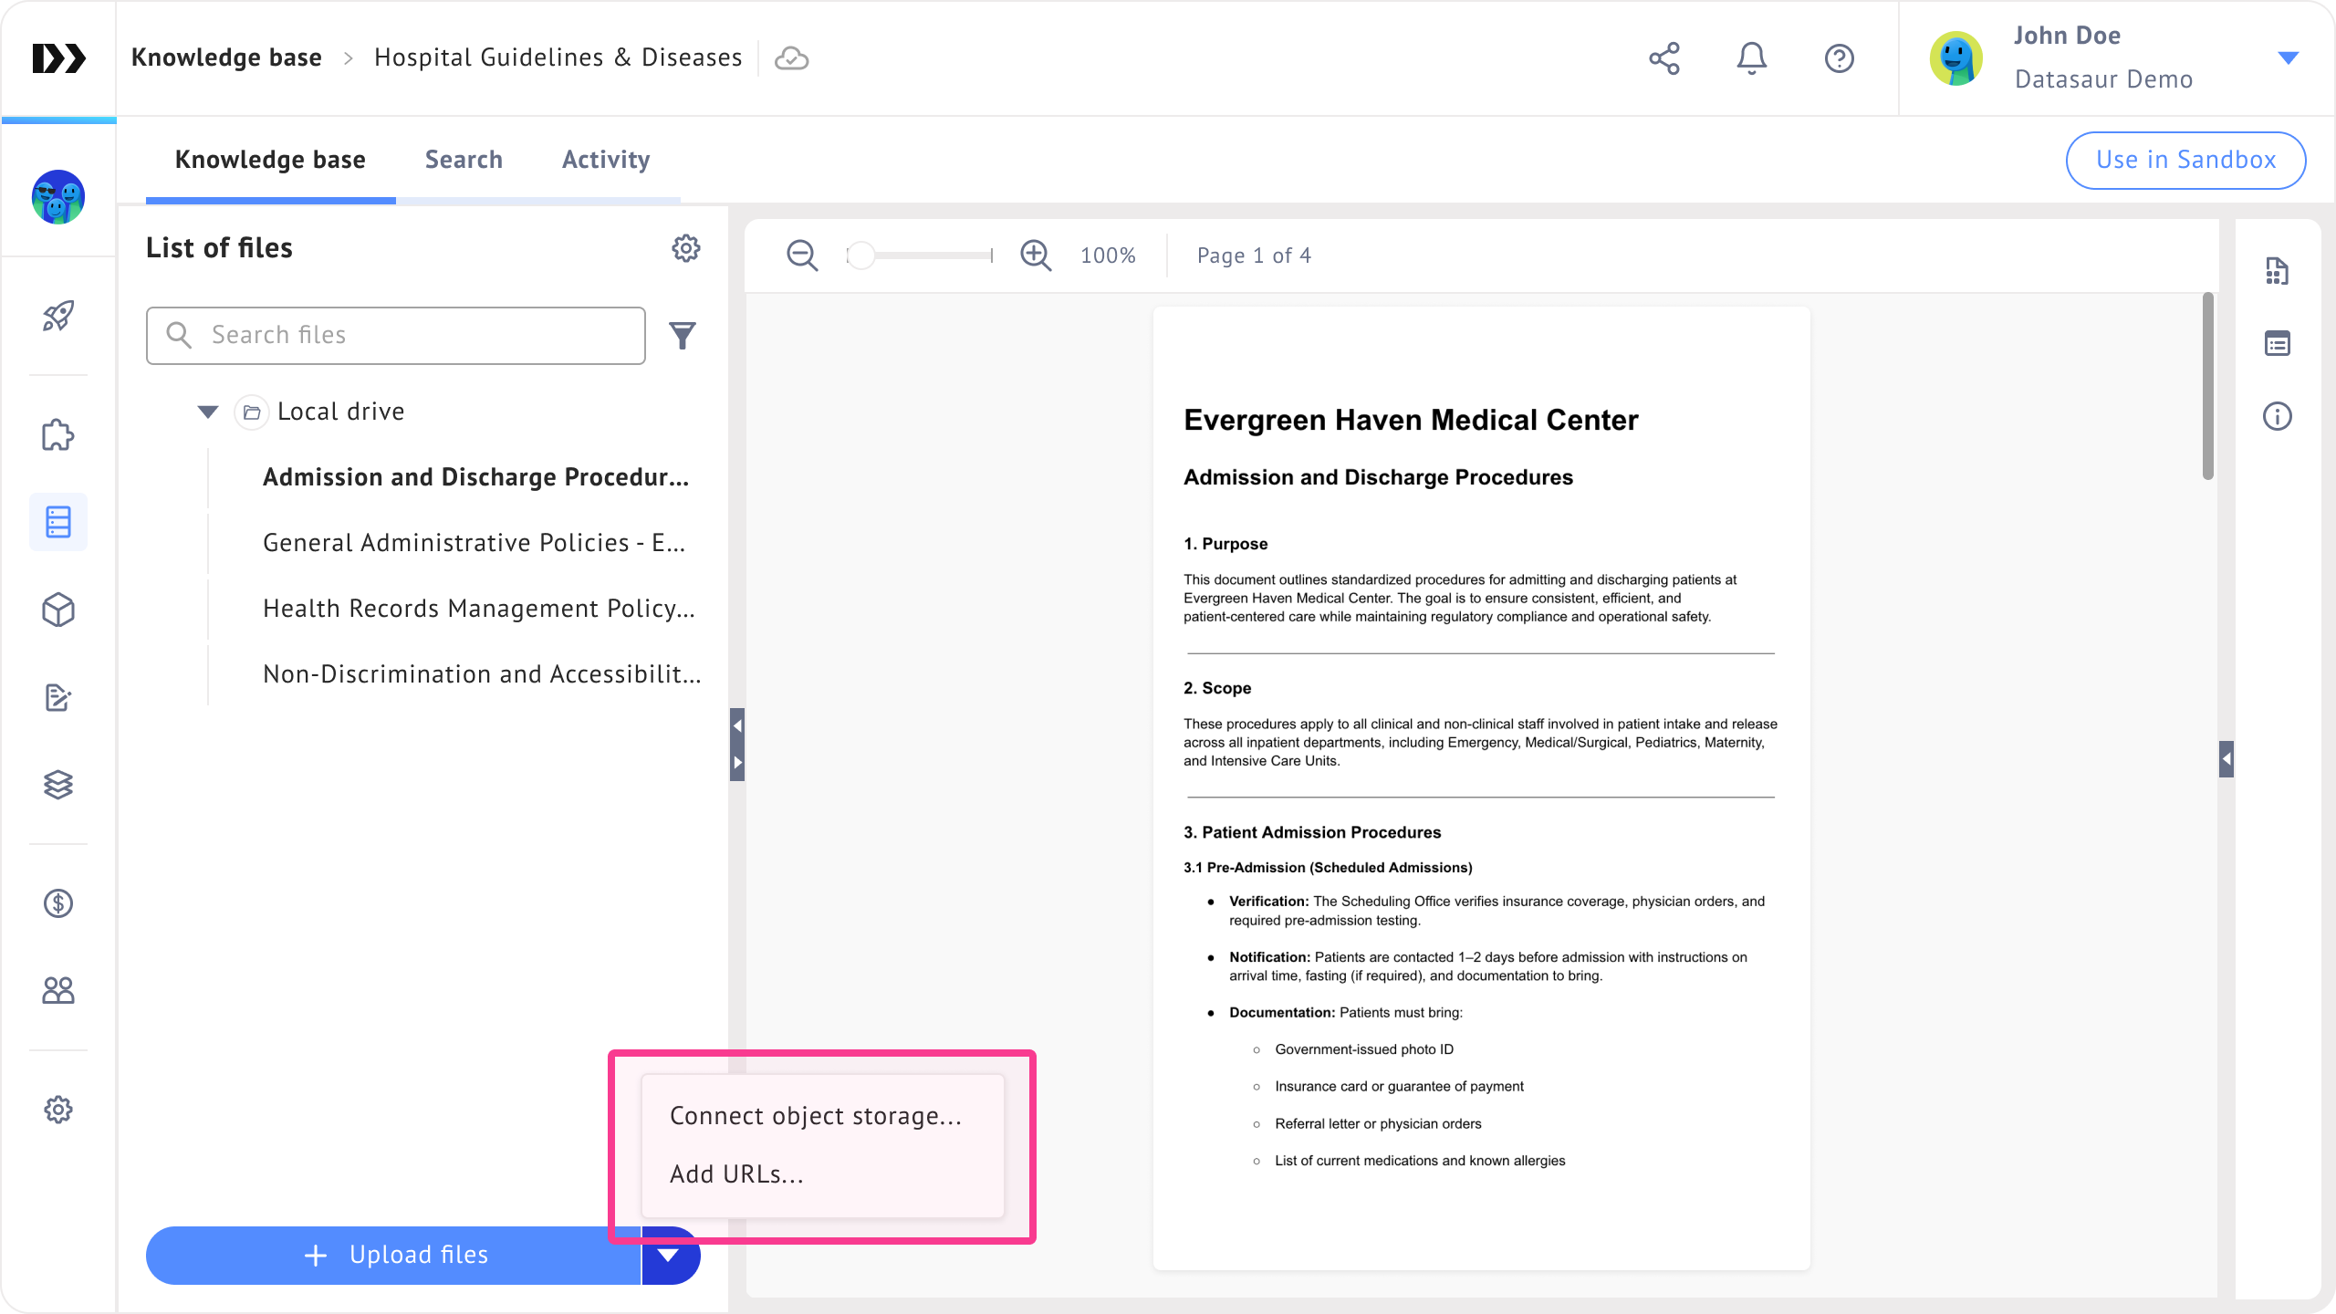The height and width of the screenshot is (1314, 2336).
Task: Click the filter funnel icon
Action: [682, 336]
